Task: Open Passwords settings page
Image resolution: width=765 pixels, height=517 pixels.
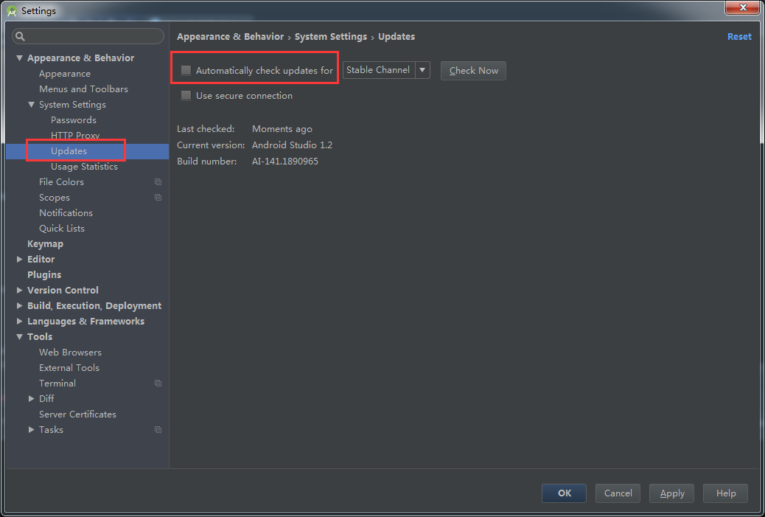Action: (74, 120)
